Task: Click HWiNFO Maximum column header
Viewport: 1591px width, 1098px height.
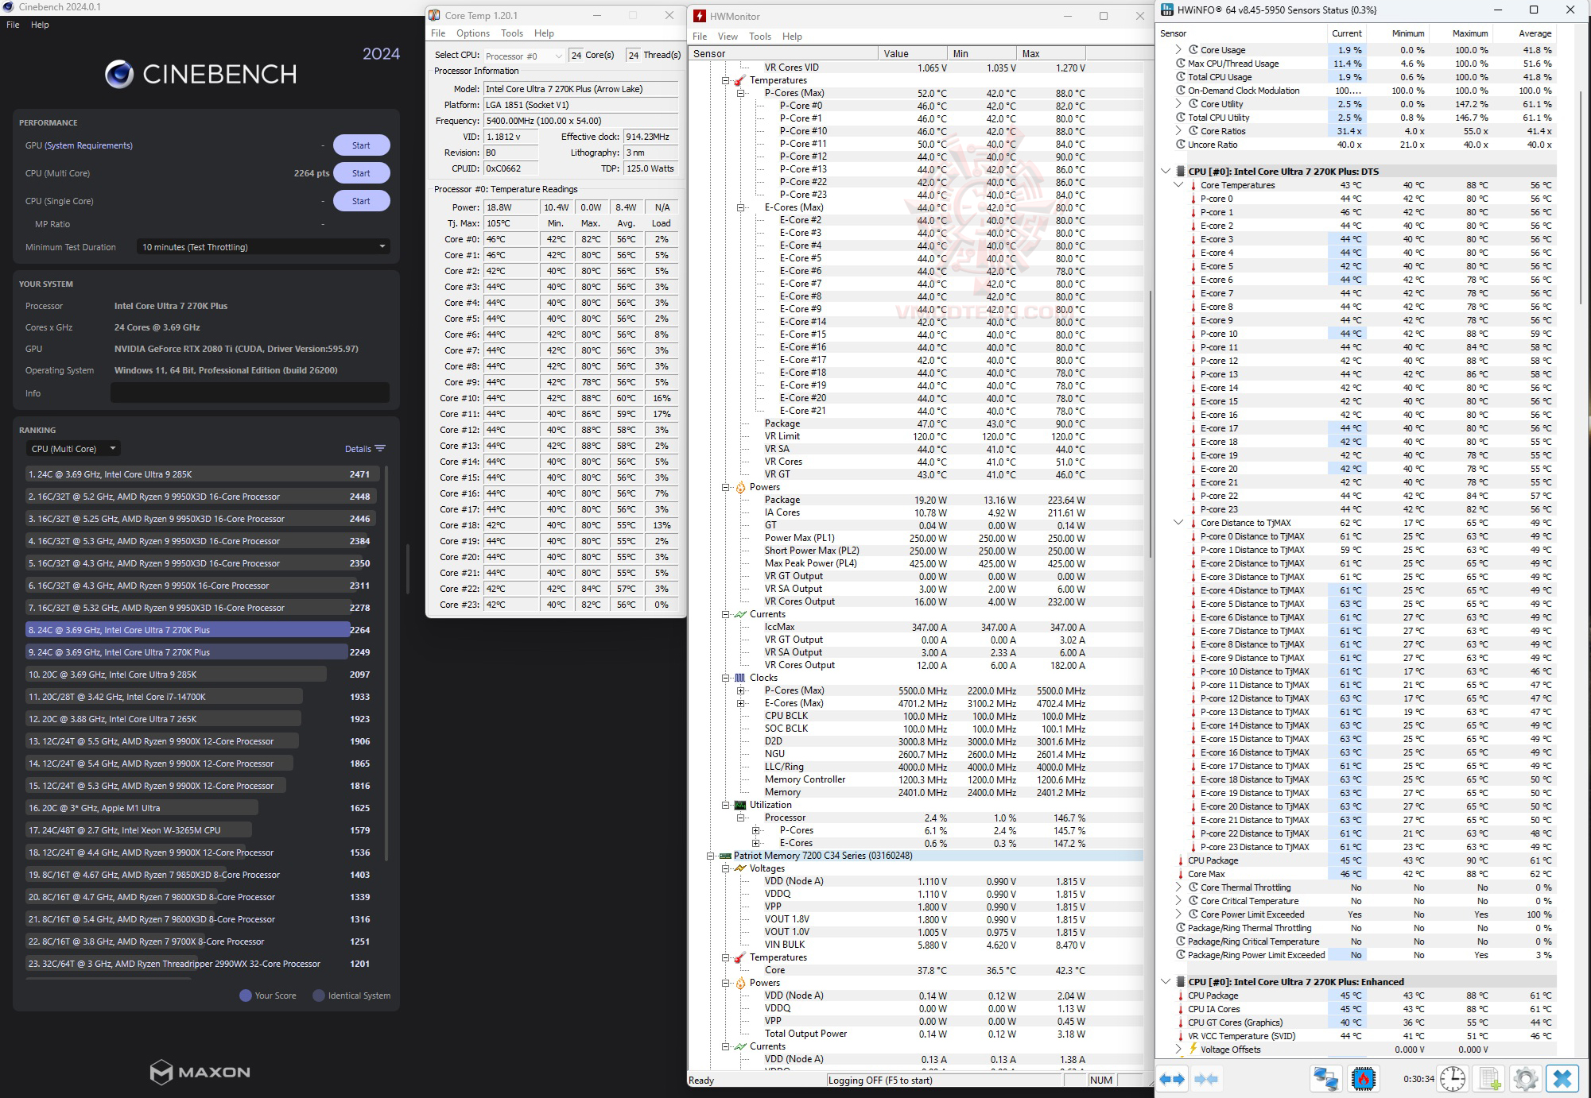Action: (1469, 33)
